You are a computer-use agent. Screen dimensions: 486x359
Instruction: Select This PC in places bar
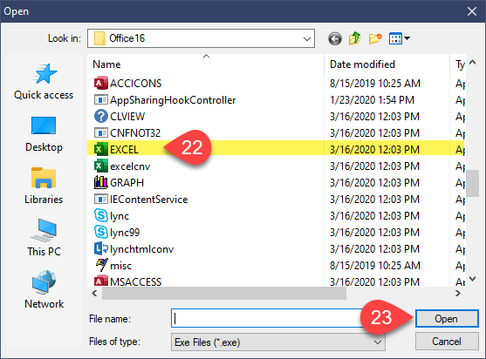click(x=44, y=238)
